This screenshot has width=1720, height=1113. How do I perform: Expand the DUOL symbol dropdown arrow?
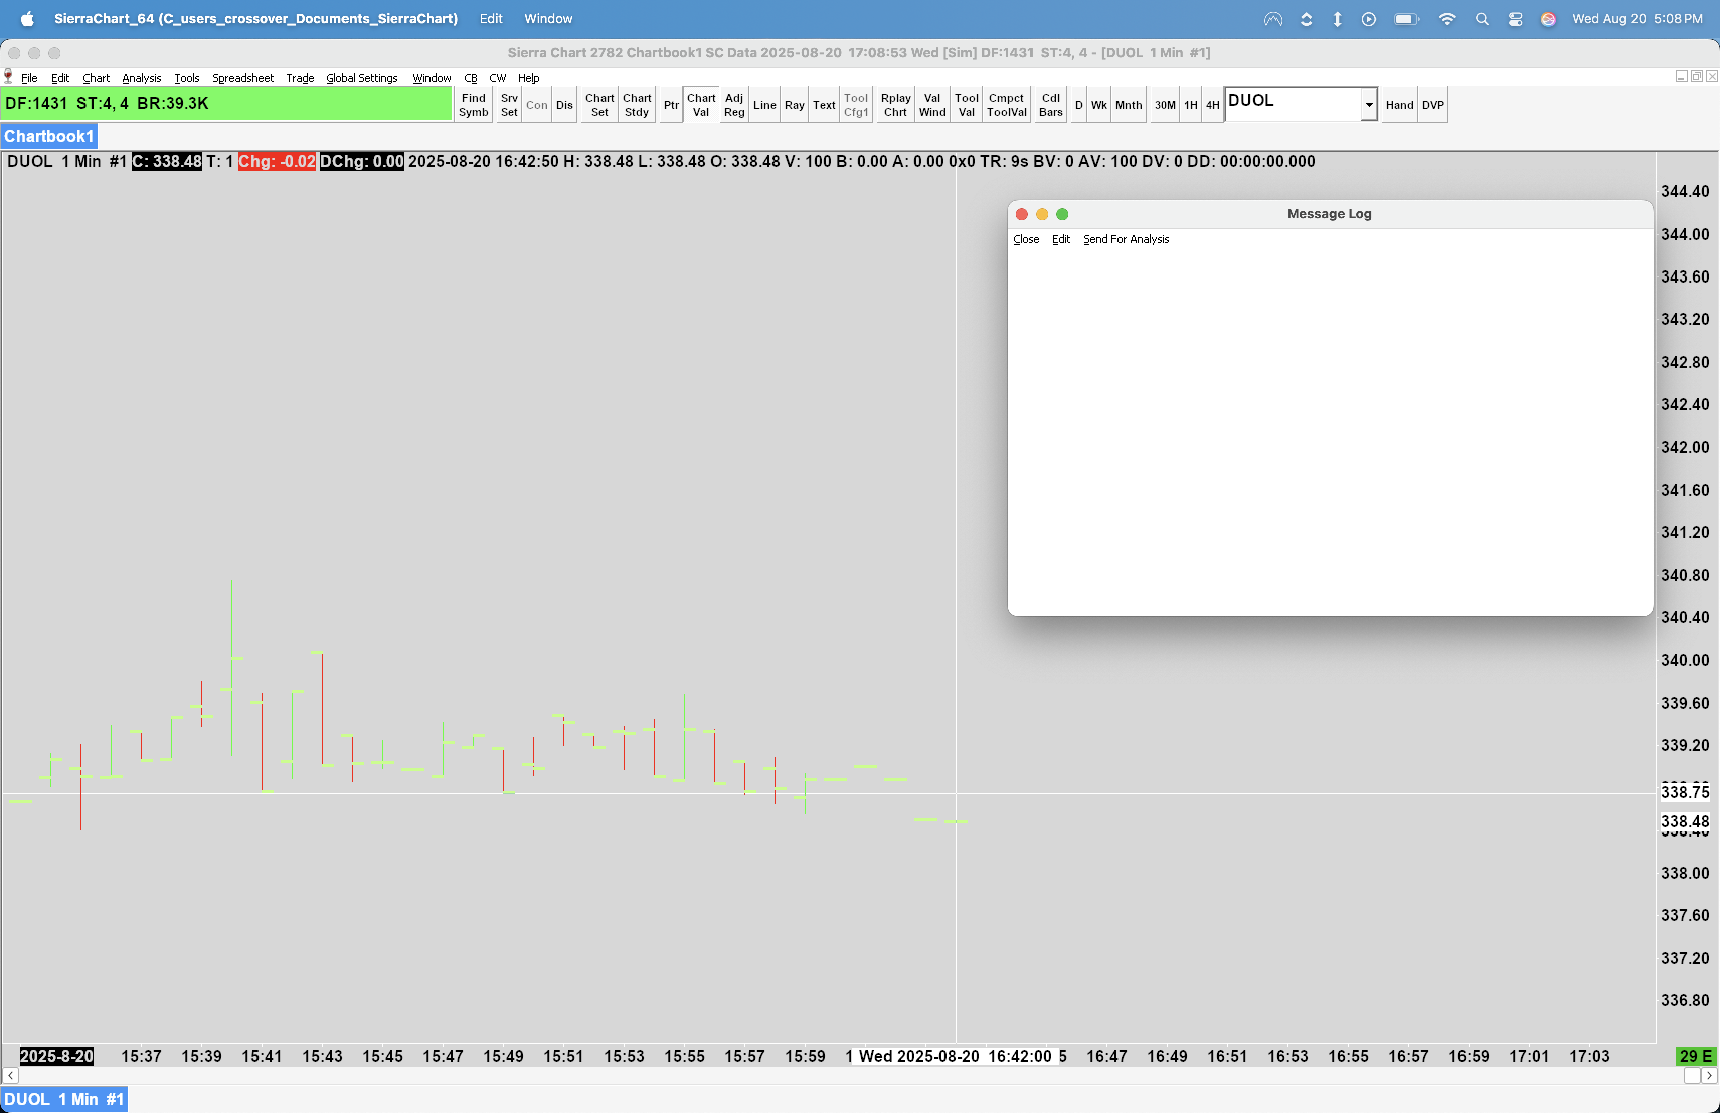[1369, 105]
